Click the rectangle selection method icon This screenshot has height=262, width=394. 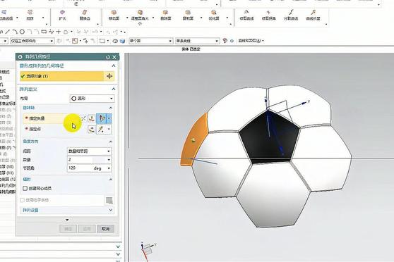coord(102,41)
